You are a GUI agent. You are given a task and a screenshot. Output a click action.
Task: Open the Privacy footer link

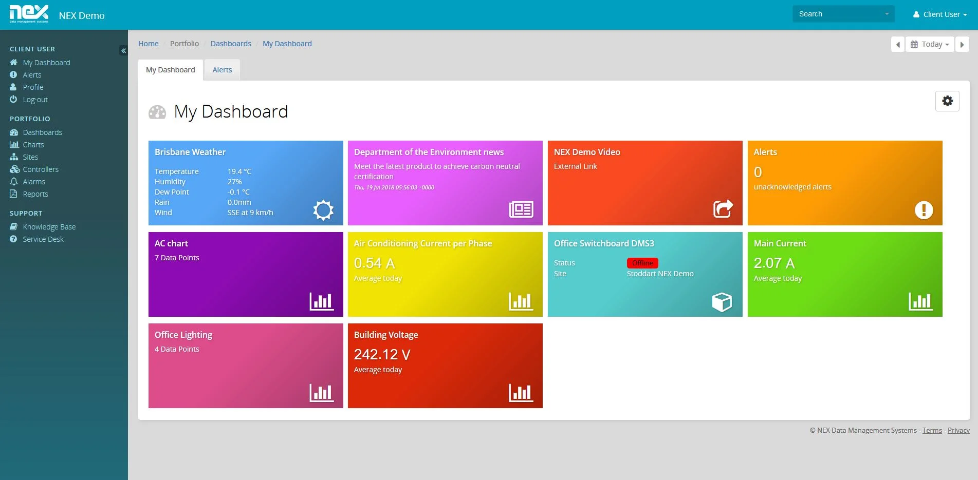pyautogui.click(x=958, y=430)
